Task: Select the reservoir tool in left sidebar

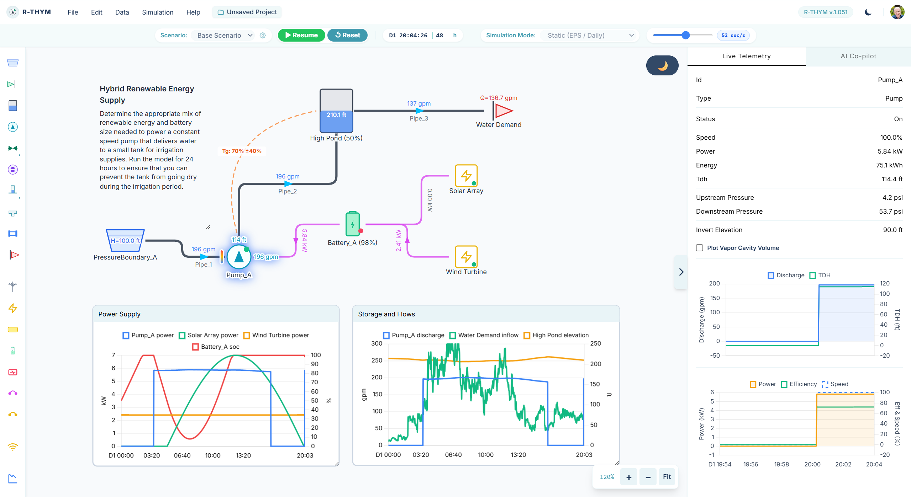Action: [13, 63]
